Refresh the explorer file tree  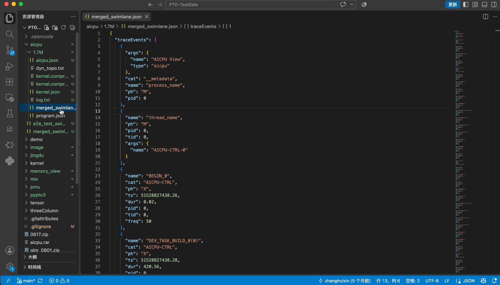63,27
